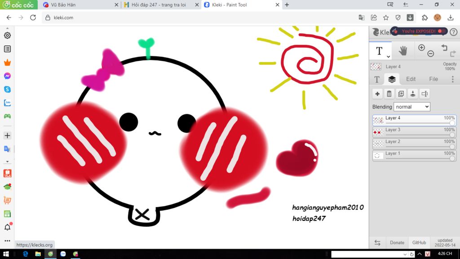Open the browser extensions puzzle icon

[425, 18]
